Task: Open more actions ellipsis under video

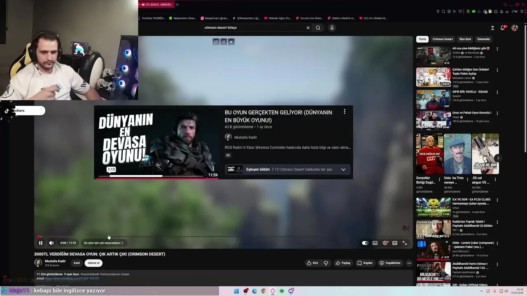Action: 409,263
